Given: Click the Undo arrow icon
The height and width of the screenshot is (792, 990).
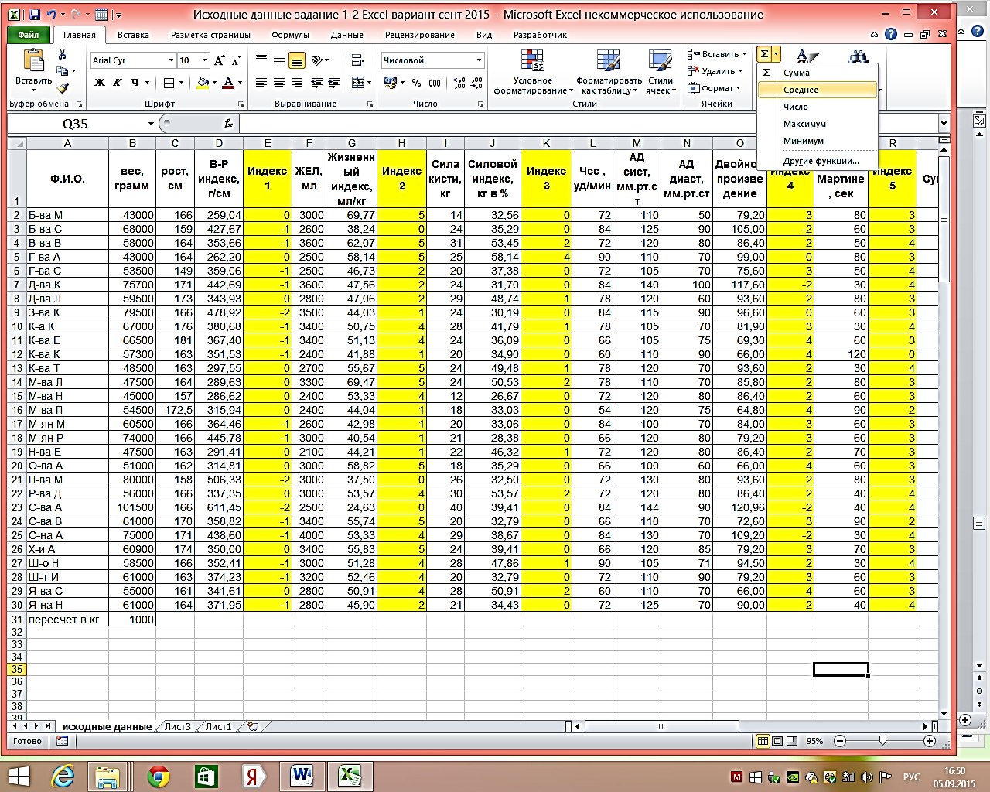Looking at the screenshot, I should [x=52, y=14].
